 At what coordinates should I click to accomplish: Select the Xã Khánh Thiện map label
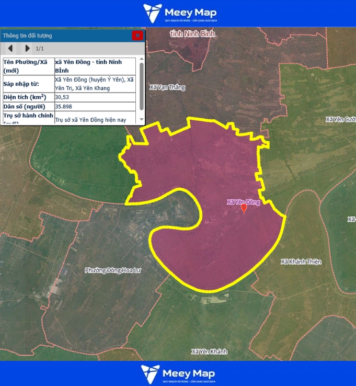[x=301, y=262]
